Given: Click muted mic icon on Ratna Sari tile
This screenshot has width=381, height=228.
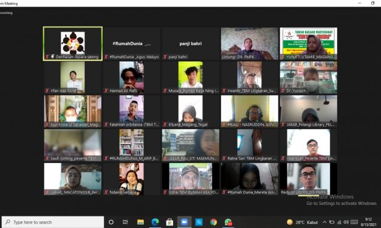Looking at the screenshot, I should pyautogui.click(x=224, y=158).
